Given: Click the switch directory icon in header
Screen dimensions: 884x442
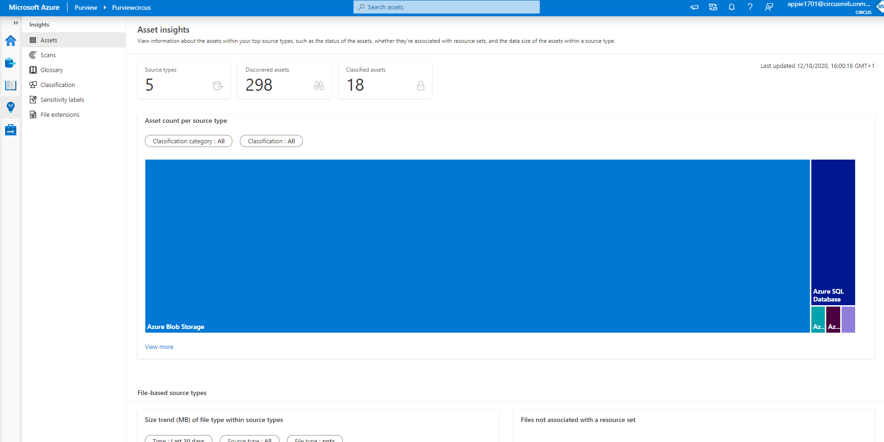Looking at the screenshot, I should click(713, 7).
